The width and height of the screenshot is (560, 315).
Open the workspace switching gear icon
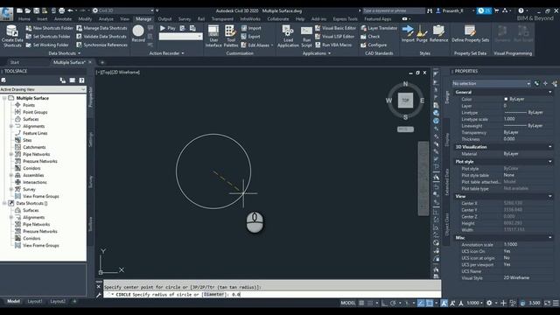coord(489,304)
